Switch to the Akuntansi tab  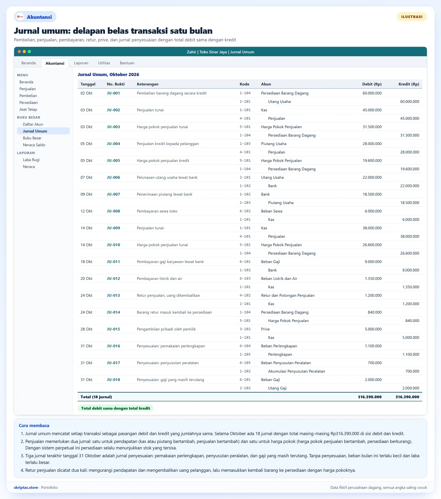click(x=55, y=63)
